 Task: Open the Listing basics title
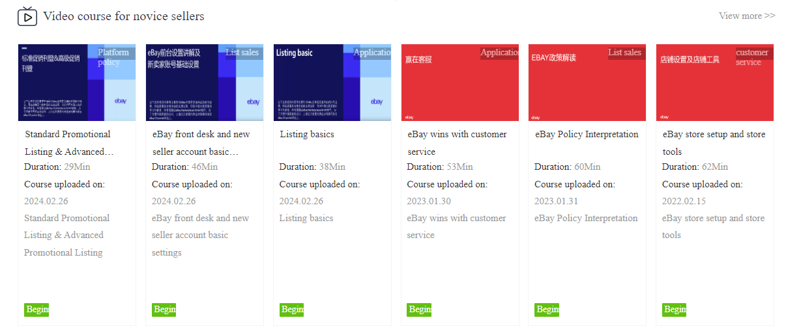click(x=307, y=135)
